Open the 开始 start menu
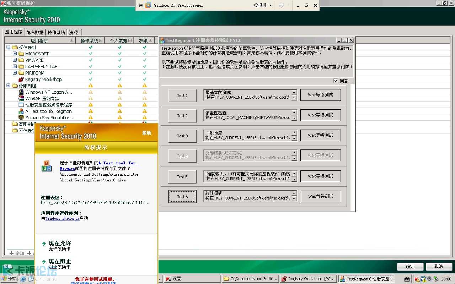 9,279
